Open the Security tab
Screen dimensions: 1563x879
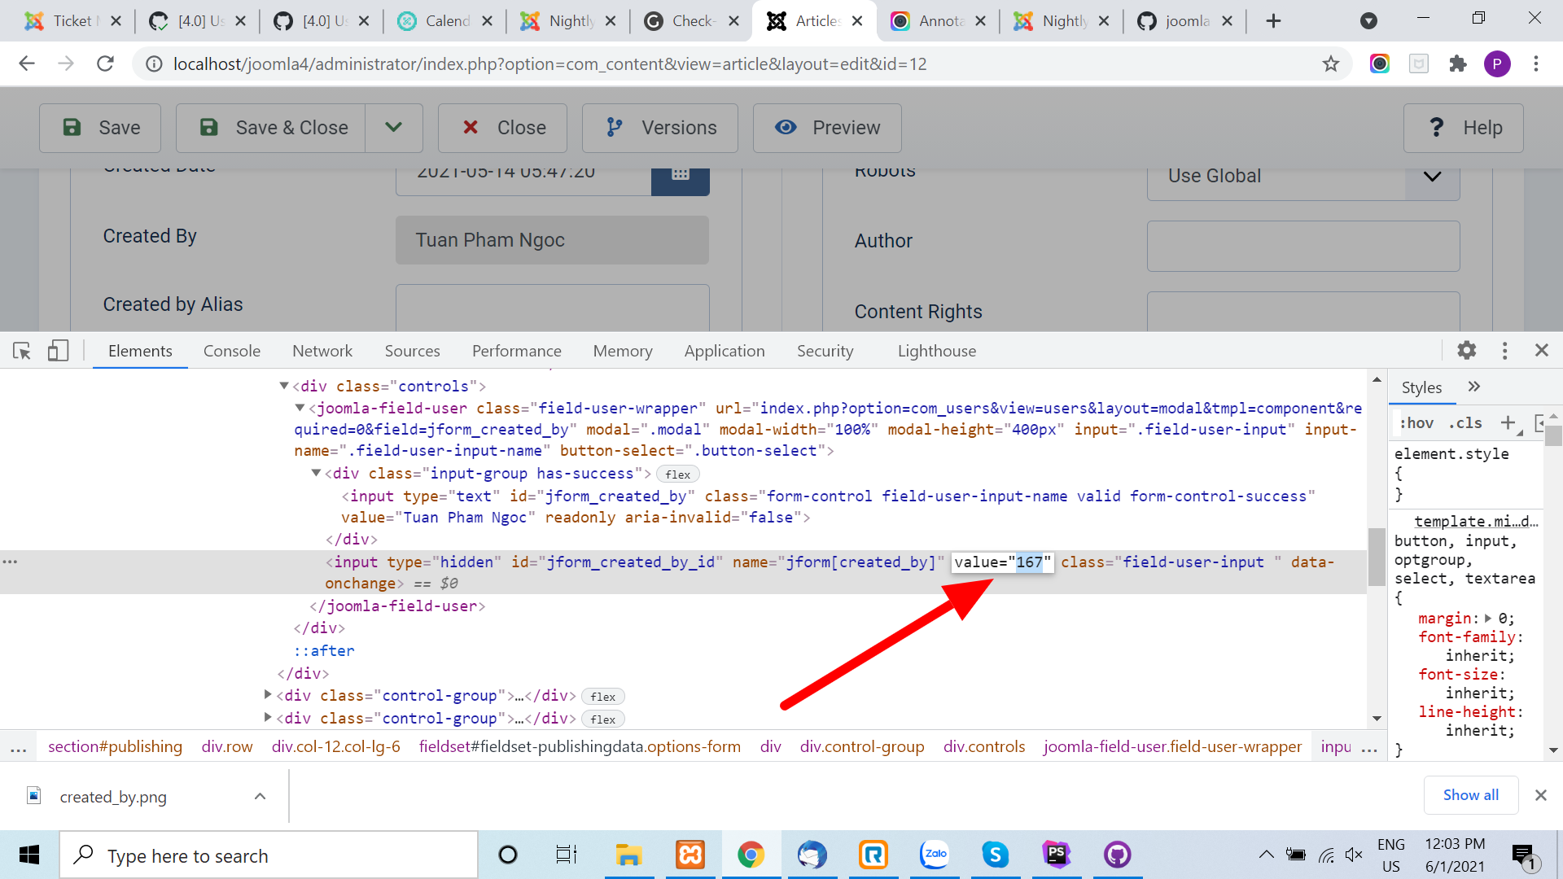point(825,351)
